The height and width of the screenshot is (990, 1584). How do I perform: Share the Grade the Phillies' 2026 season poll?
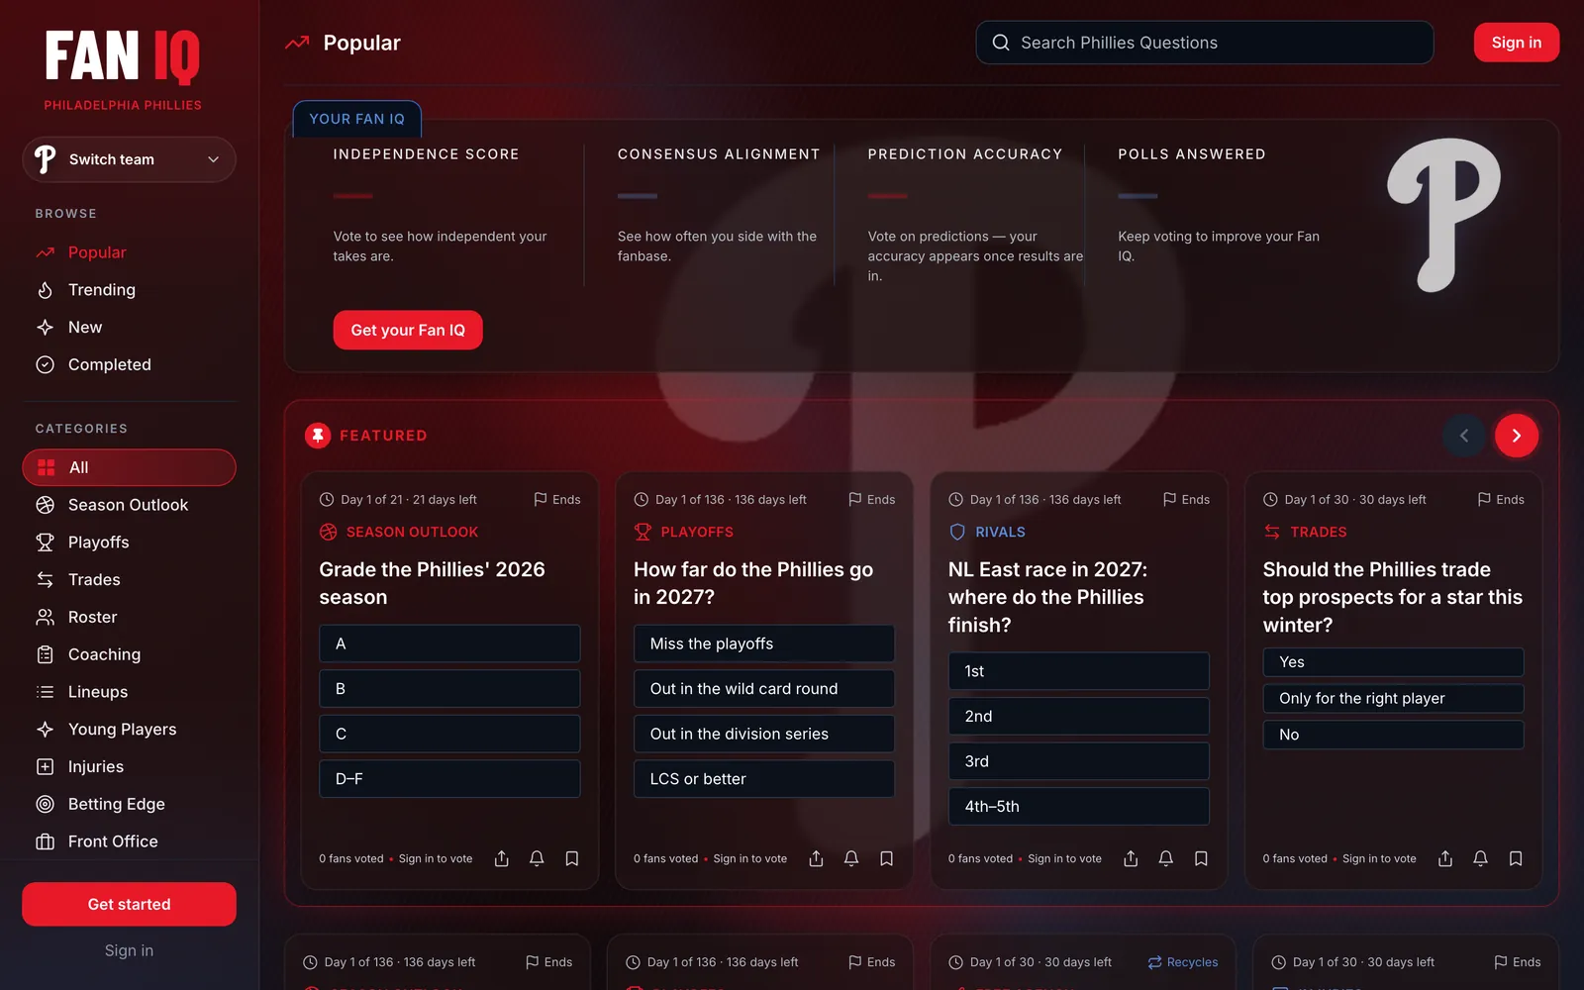(502, 858)
